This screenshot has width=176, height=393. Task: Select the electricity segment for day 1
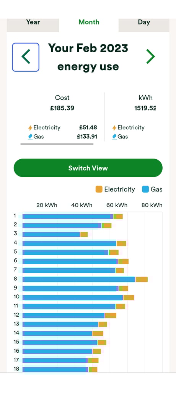click(118, 216)
